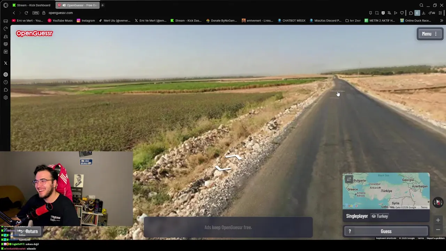Open emivemert - Links bookmark

coord(257,21)
